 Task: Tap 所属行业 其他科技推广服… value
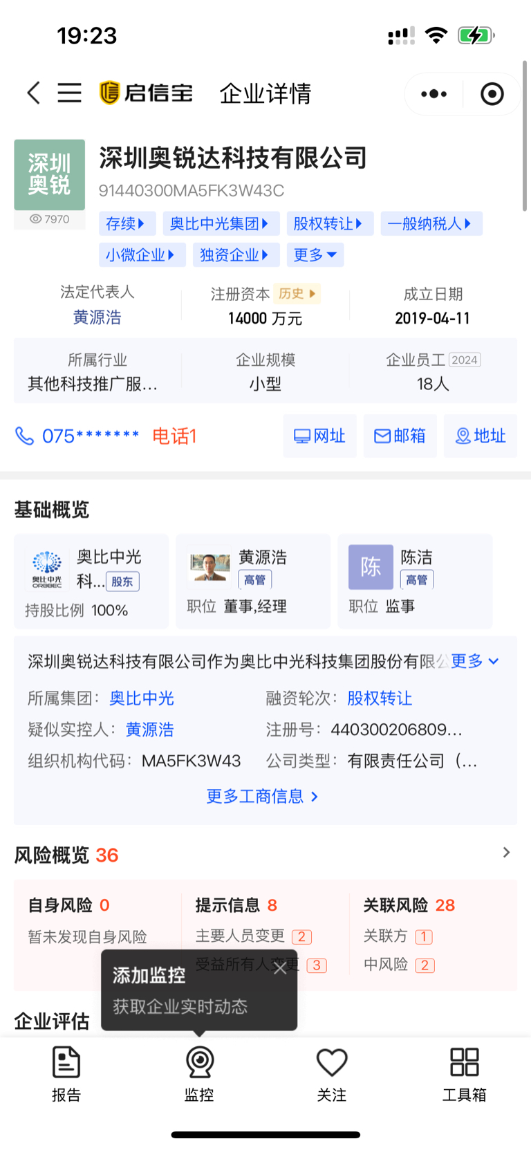[x=93, y=384]
